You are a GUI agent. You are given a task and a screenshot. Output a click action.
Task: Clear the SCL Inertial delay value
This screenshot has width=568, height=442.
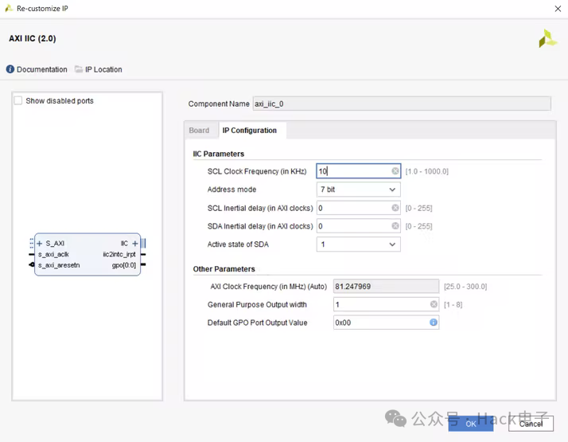395,208
